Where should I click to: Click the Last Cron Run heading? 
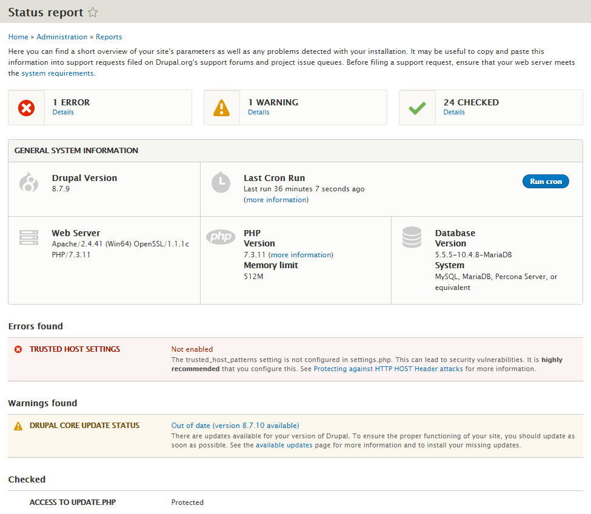(275, 178)
